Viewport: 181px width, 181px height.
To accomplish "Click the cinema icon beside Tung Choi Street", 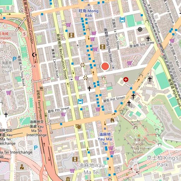I will pos(103,47).
